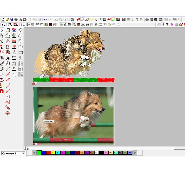Click the New document icon
This screenshot has height=173, width=185.
click(2, 19)
